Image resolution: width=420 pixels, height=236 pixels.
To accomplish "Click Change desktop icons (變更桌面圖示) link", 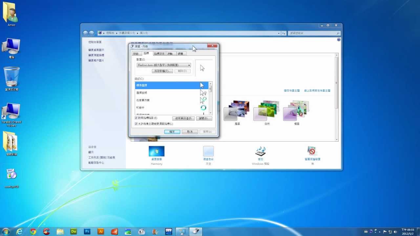I will [96, 50].
